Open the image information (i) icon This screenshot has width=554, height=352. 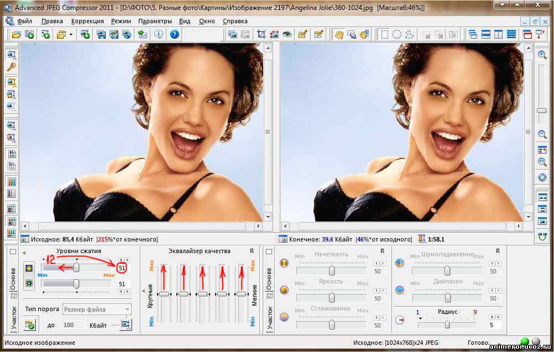coord(159,34)
